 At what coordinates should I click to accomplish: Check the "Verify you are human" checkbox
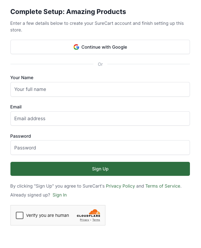point(20,215)
